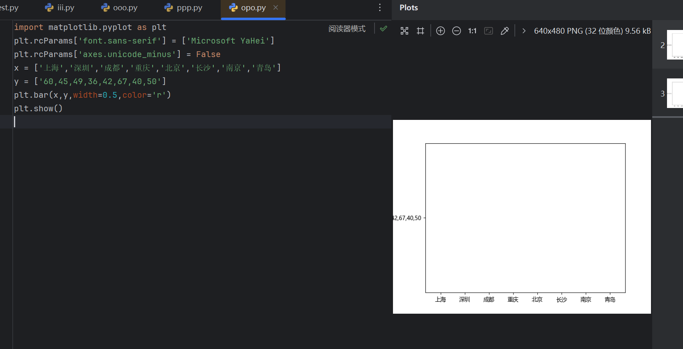Click the 'font.sans-serif' rcParams line
683x349 pixels.
(144, 41)
